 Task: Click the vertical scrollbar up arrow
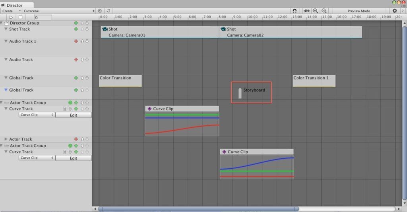(405, 23)
